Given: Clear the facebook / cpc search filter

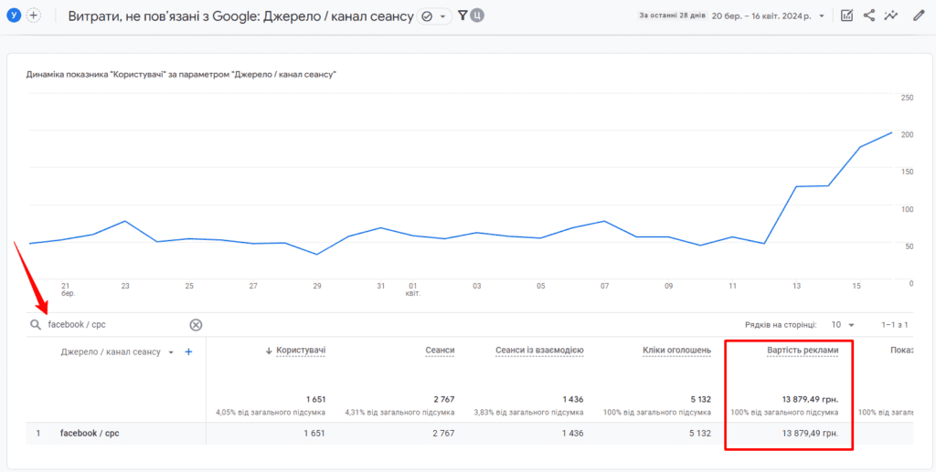Looking at the screenshot, I should click(x=196, y=325).
